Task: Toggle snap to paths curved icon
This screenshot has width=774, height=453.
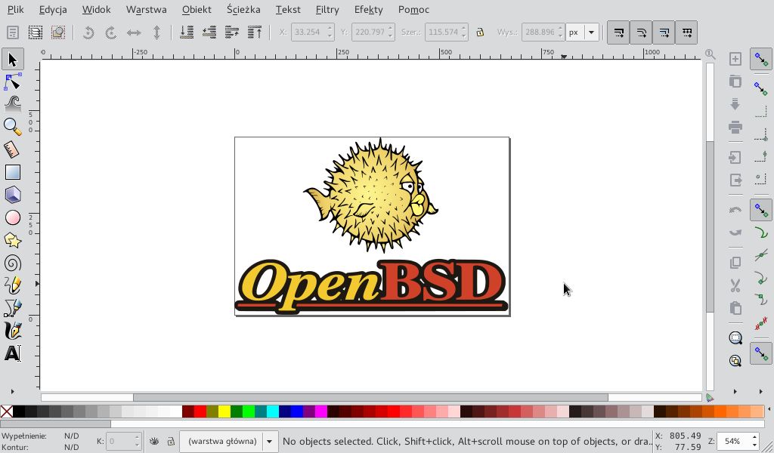Action: pyautogui.click(x=760, y=233)
